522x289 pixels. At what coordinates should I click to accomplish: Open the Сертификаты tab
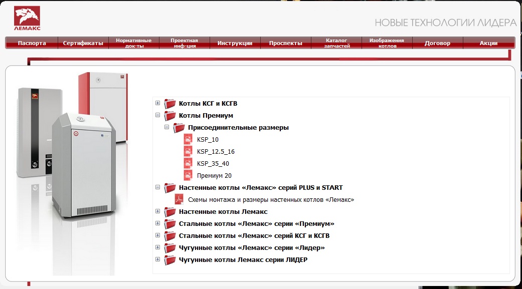(83, 43)
